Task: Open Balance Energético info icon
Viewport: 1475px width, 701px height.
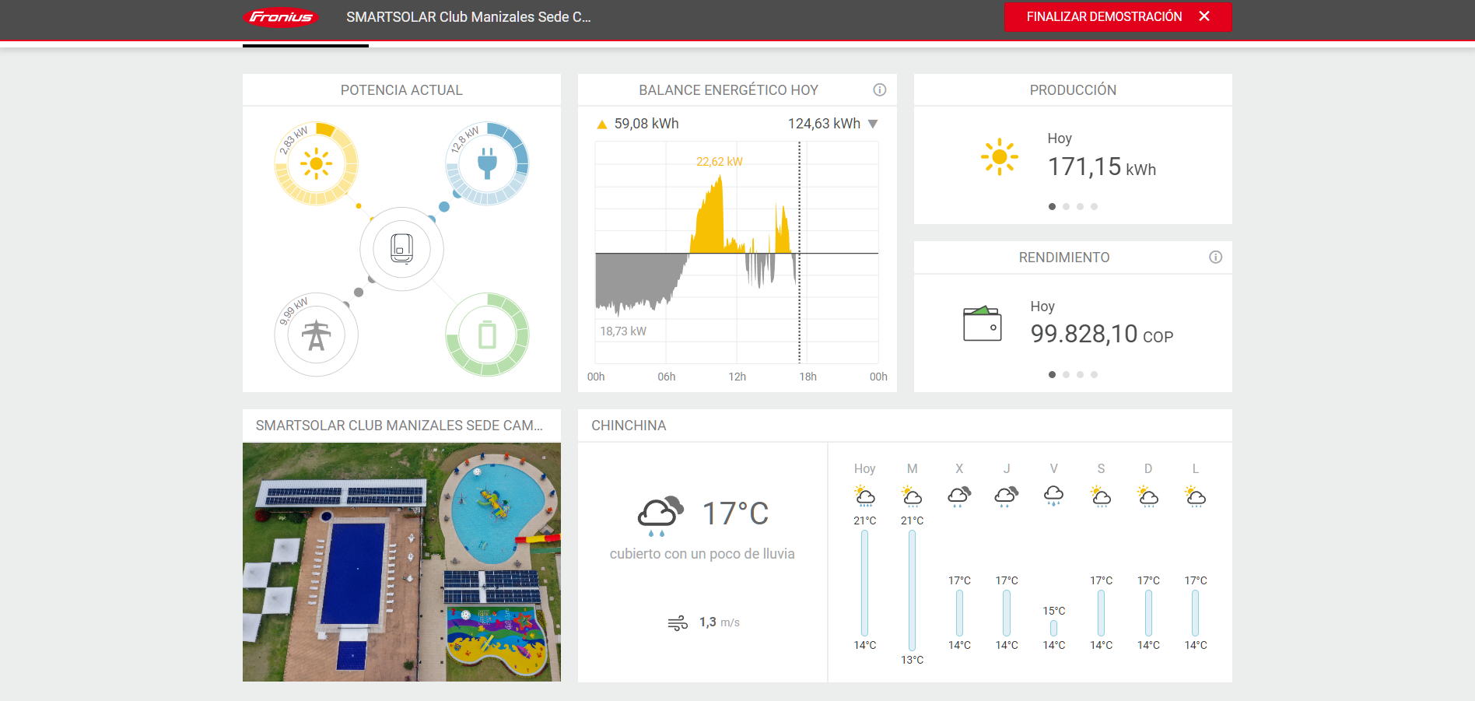Action: (x=879, y=90)
